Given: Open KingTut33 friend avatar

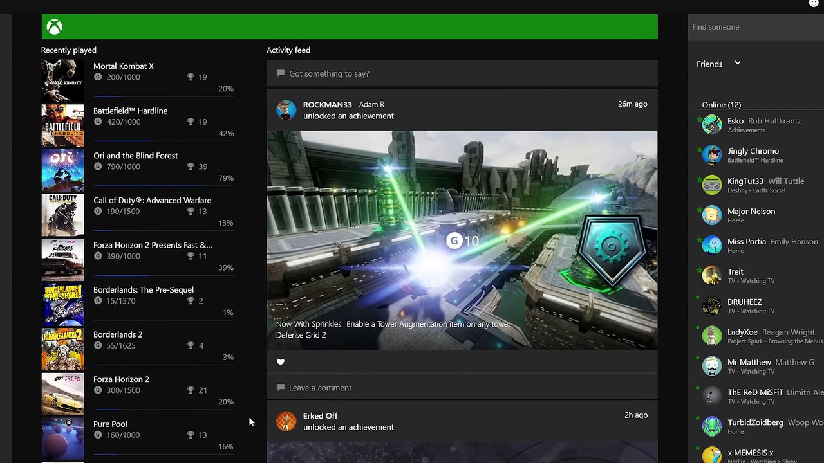Looking at the screenshot, I should (x=712, y=185).
